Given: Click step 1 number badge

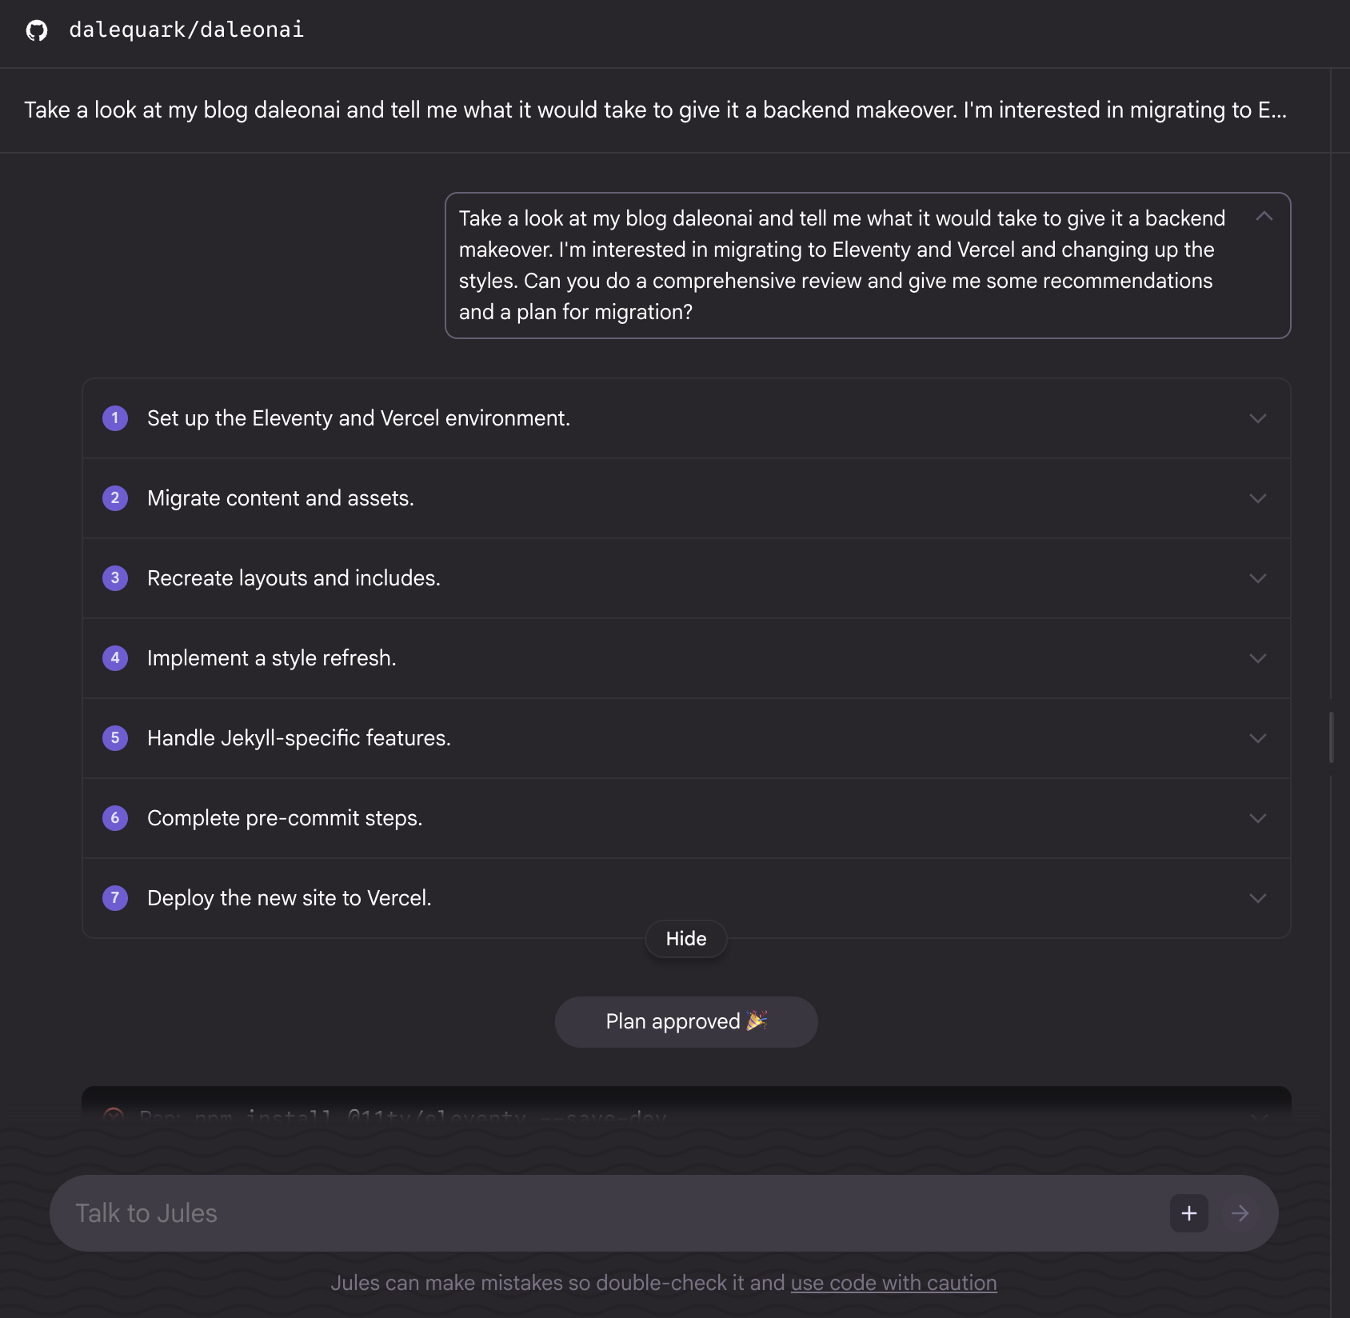Looking at the screenshot, I should tap(115, 418).
